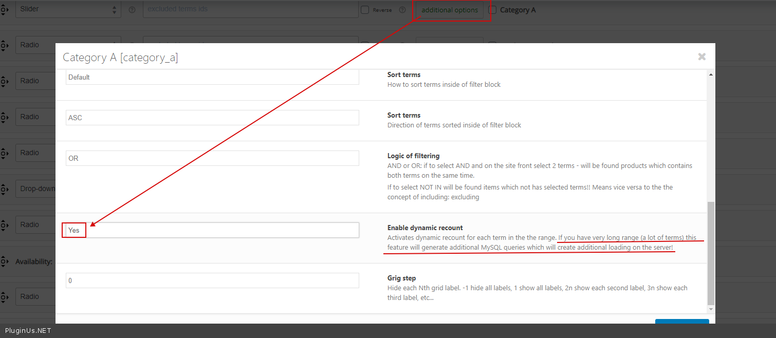Close the Category A popup with X
The image size is (776, 338).
[x=701, y=57]
